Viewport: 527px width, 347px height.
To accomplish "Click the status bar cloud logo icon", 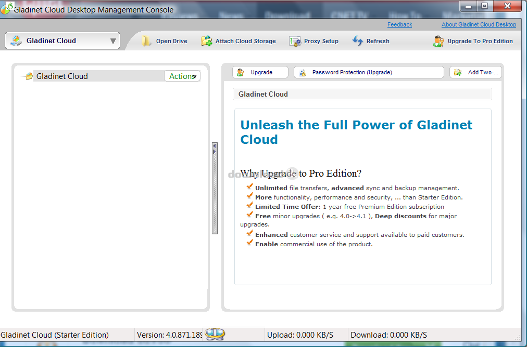I will click(x=215, y=334).
